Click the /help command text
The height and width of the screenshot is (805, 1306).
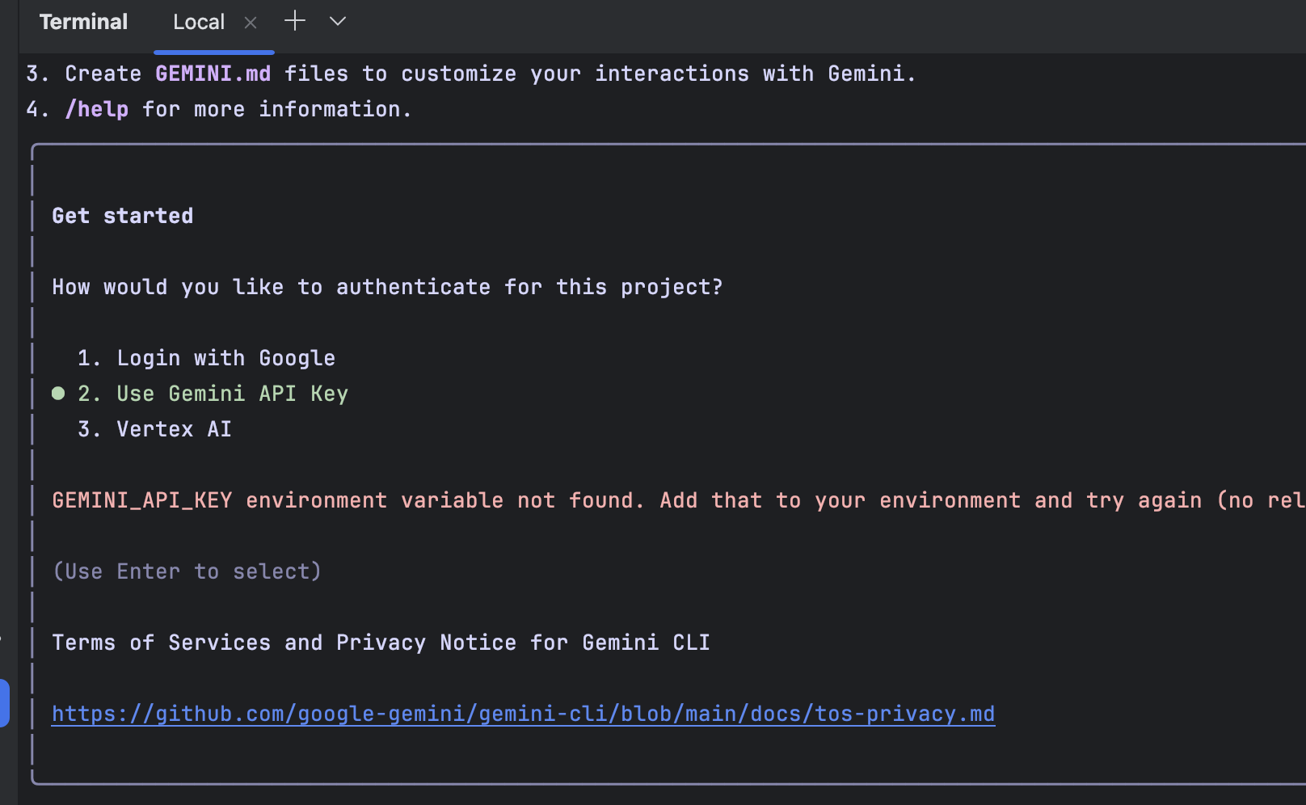pyautogui.click(x=97, y=109)
